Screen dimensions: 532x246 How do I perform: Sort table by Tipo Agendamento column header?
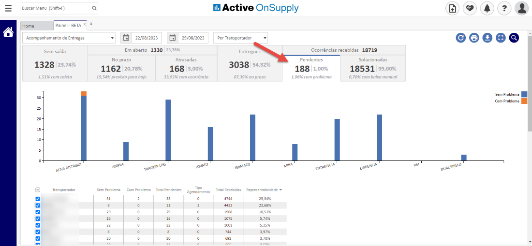coord(198,189)
